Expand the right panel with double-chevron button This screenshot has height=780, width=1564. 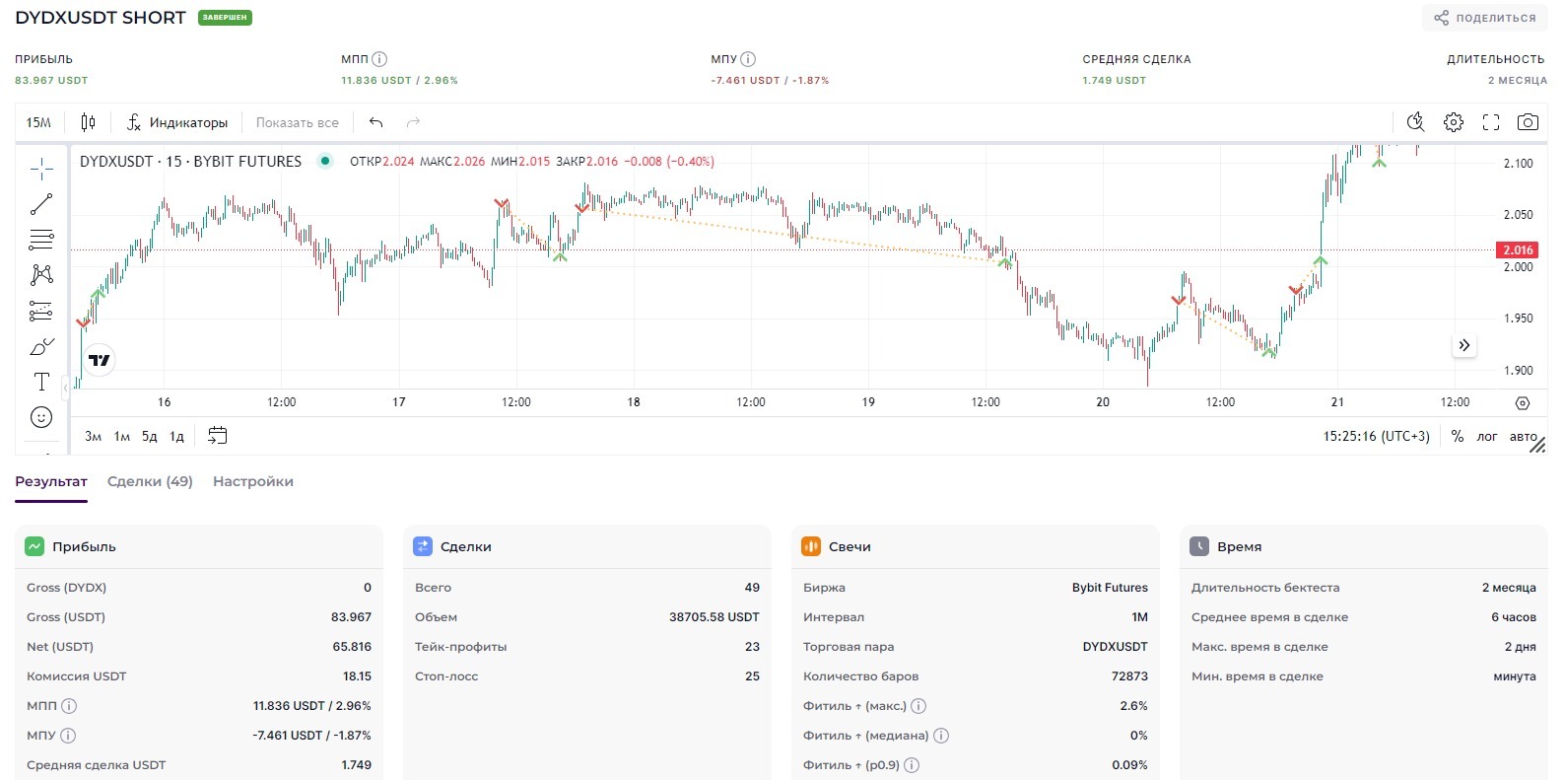click(1464, 345)
